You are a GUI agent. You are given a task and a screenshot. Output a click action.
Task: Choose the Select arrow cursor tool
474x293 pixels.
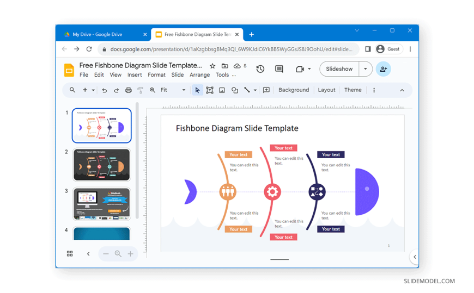(x=197, y=90)
